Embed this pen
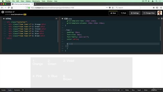The height and width of the screenshot is (92, 163). pyautogui.click(x=145, y=90)
